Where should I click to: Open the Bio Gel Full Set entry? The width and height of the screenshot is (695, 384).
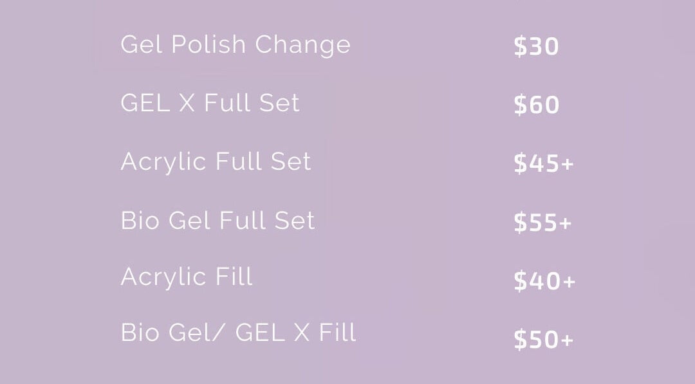[218, 221]
